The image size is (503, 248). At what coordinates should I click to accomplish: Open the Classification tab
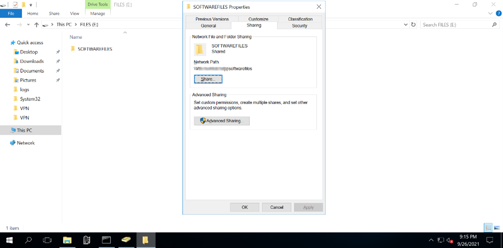300,19
